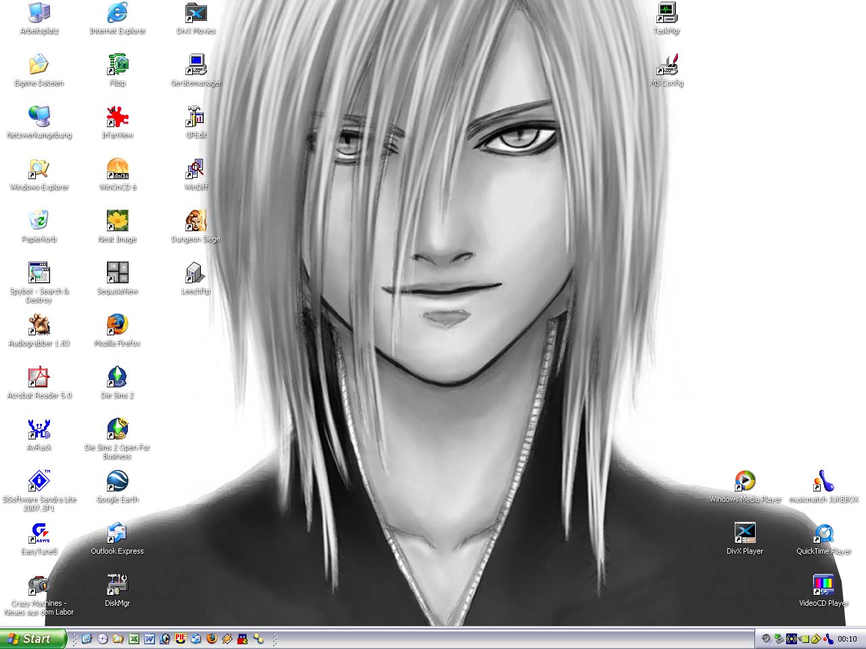The height and width of the screenshot is (649, 866).
Task: Click the EasyTune5 desktop icon
Action: [39, 539]
